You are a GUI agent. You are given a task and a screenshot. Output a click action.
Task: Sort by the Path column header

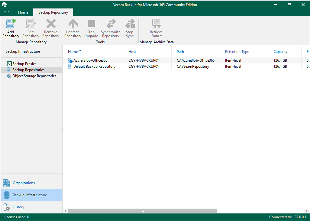pos(180,52)
